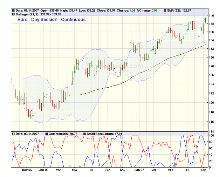The height and width of the screenshot is (177, 219).
Task: Click the High:139.47 value
Action: [x=69, y=11]
